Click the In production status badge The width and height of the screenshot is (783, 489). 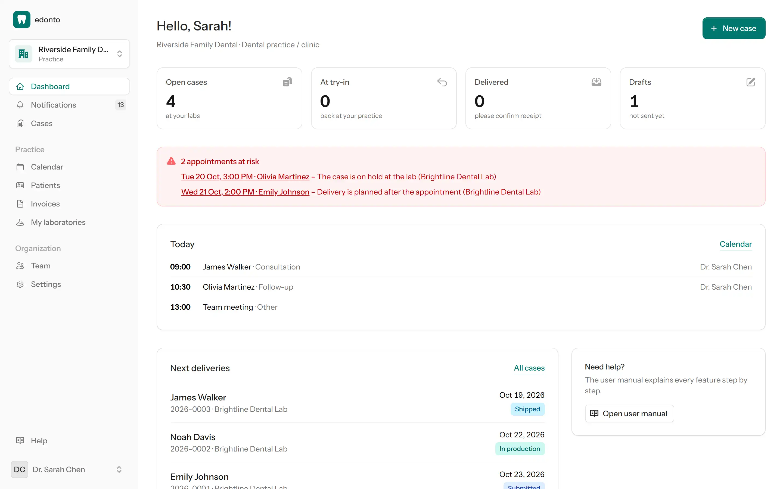(x=520, y=449)
